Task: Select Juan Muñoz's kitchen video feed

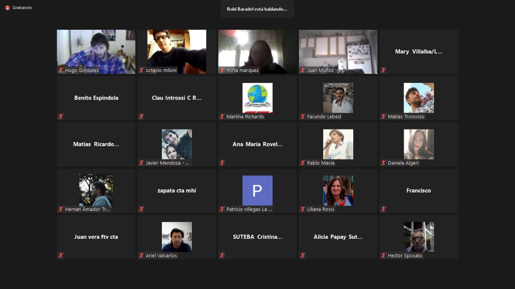Action: pyautogui.click(x=338, y=51)
